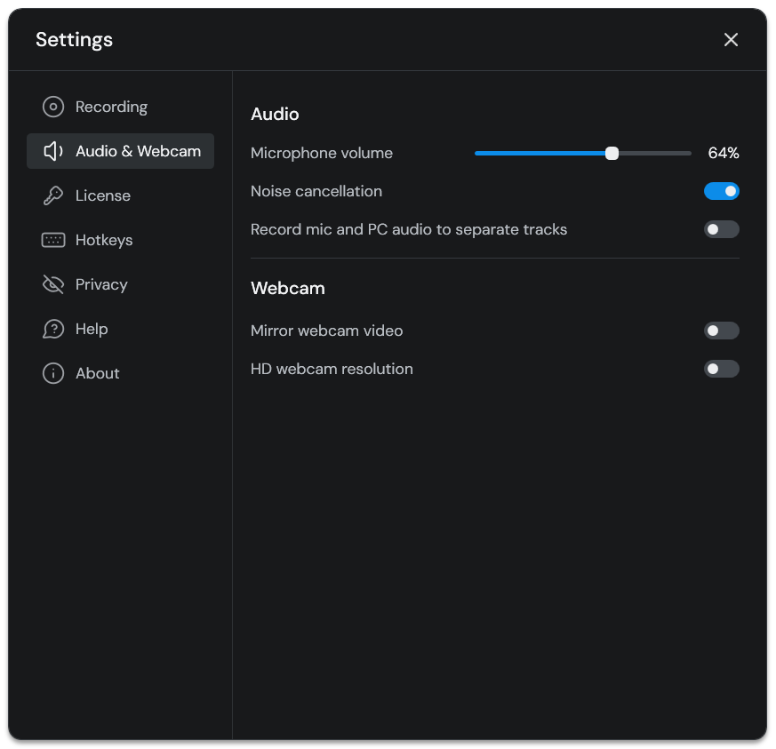The image size is (776, 749).
Task: Open the Recording settings section
Action: [111, 107]
